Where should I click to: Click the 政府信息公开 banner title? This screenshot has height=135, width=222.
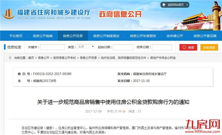click(x=120, y=14)
